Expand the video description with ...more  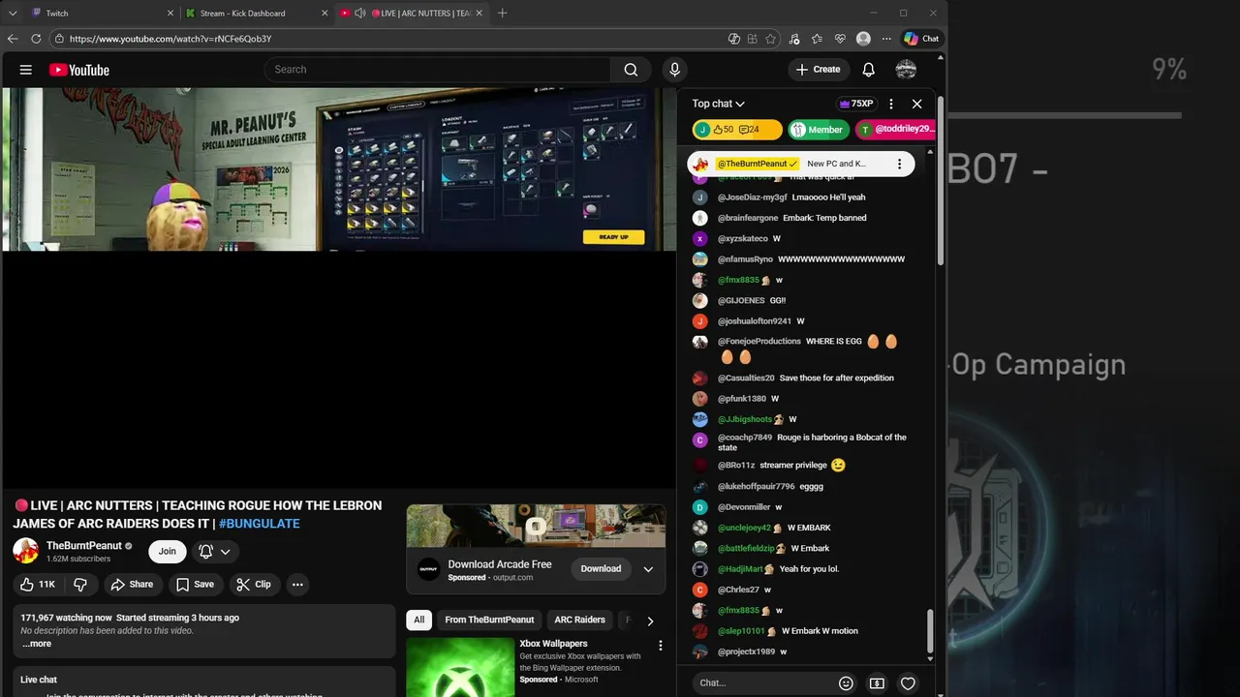tap(37, 644)
